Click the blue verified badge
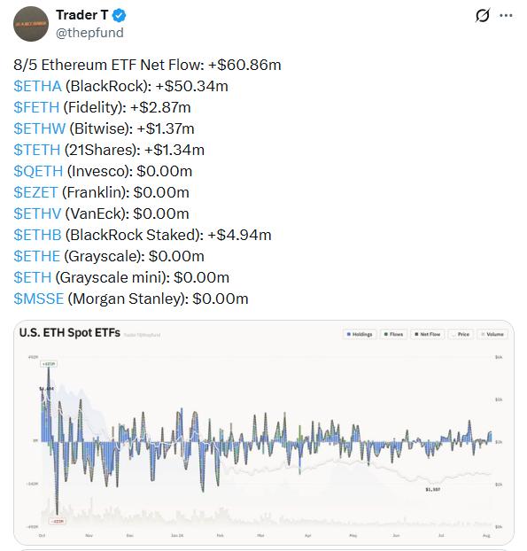This screenshot has width=527, height=551. click(120, 15)
